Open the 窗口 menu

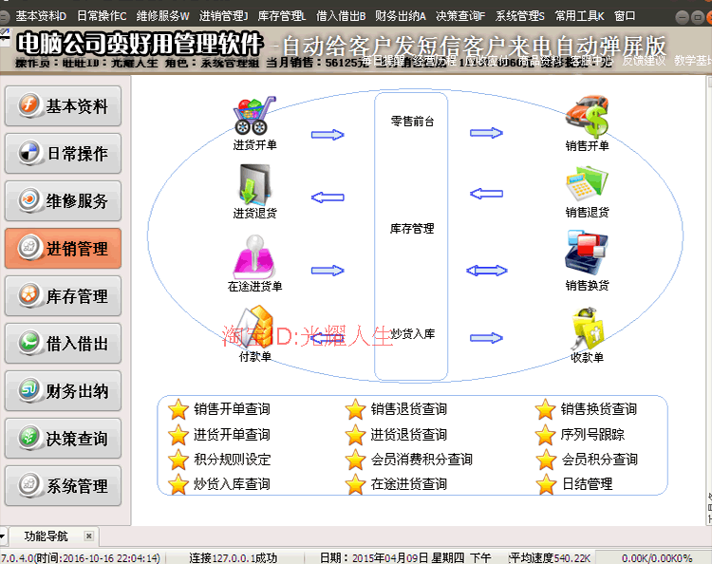pyautogui.click(x=625, y=16)
